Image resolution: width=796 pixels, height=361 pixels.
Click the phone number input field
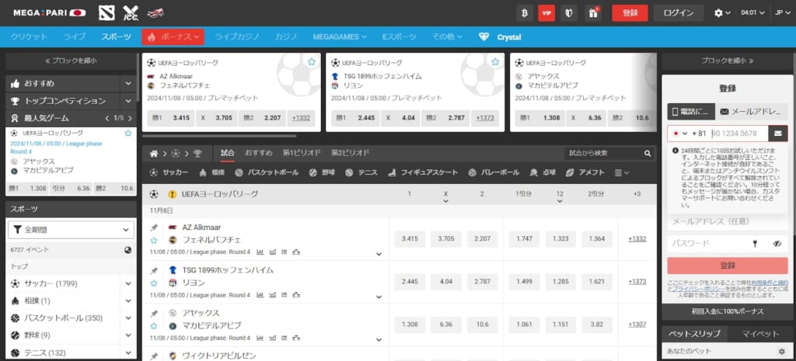click(x=738, y=134)
